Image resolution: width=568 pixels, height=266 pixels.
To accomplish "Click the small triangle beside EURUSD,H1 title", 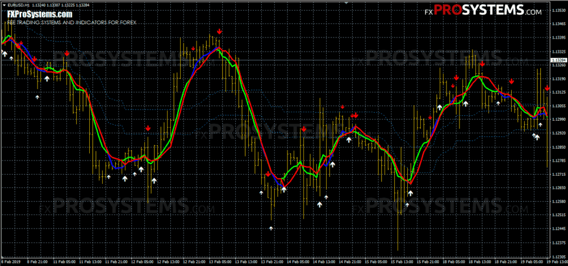I will click(4, 6).
